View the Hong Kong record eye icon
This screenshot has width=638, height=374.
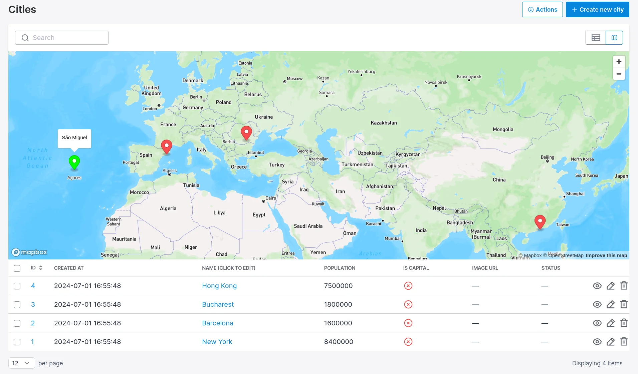tap(597, 286)
